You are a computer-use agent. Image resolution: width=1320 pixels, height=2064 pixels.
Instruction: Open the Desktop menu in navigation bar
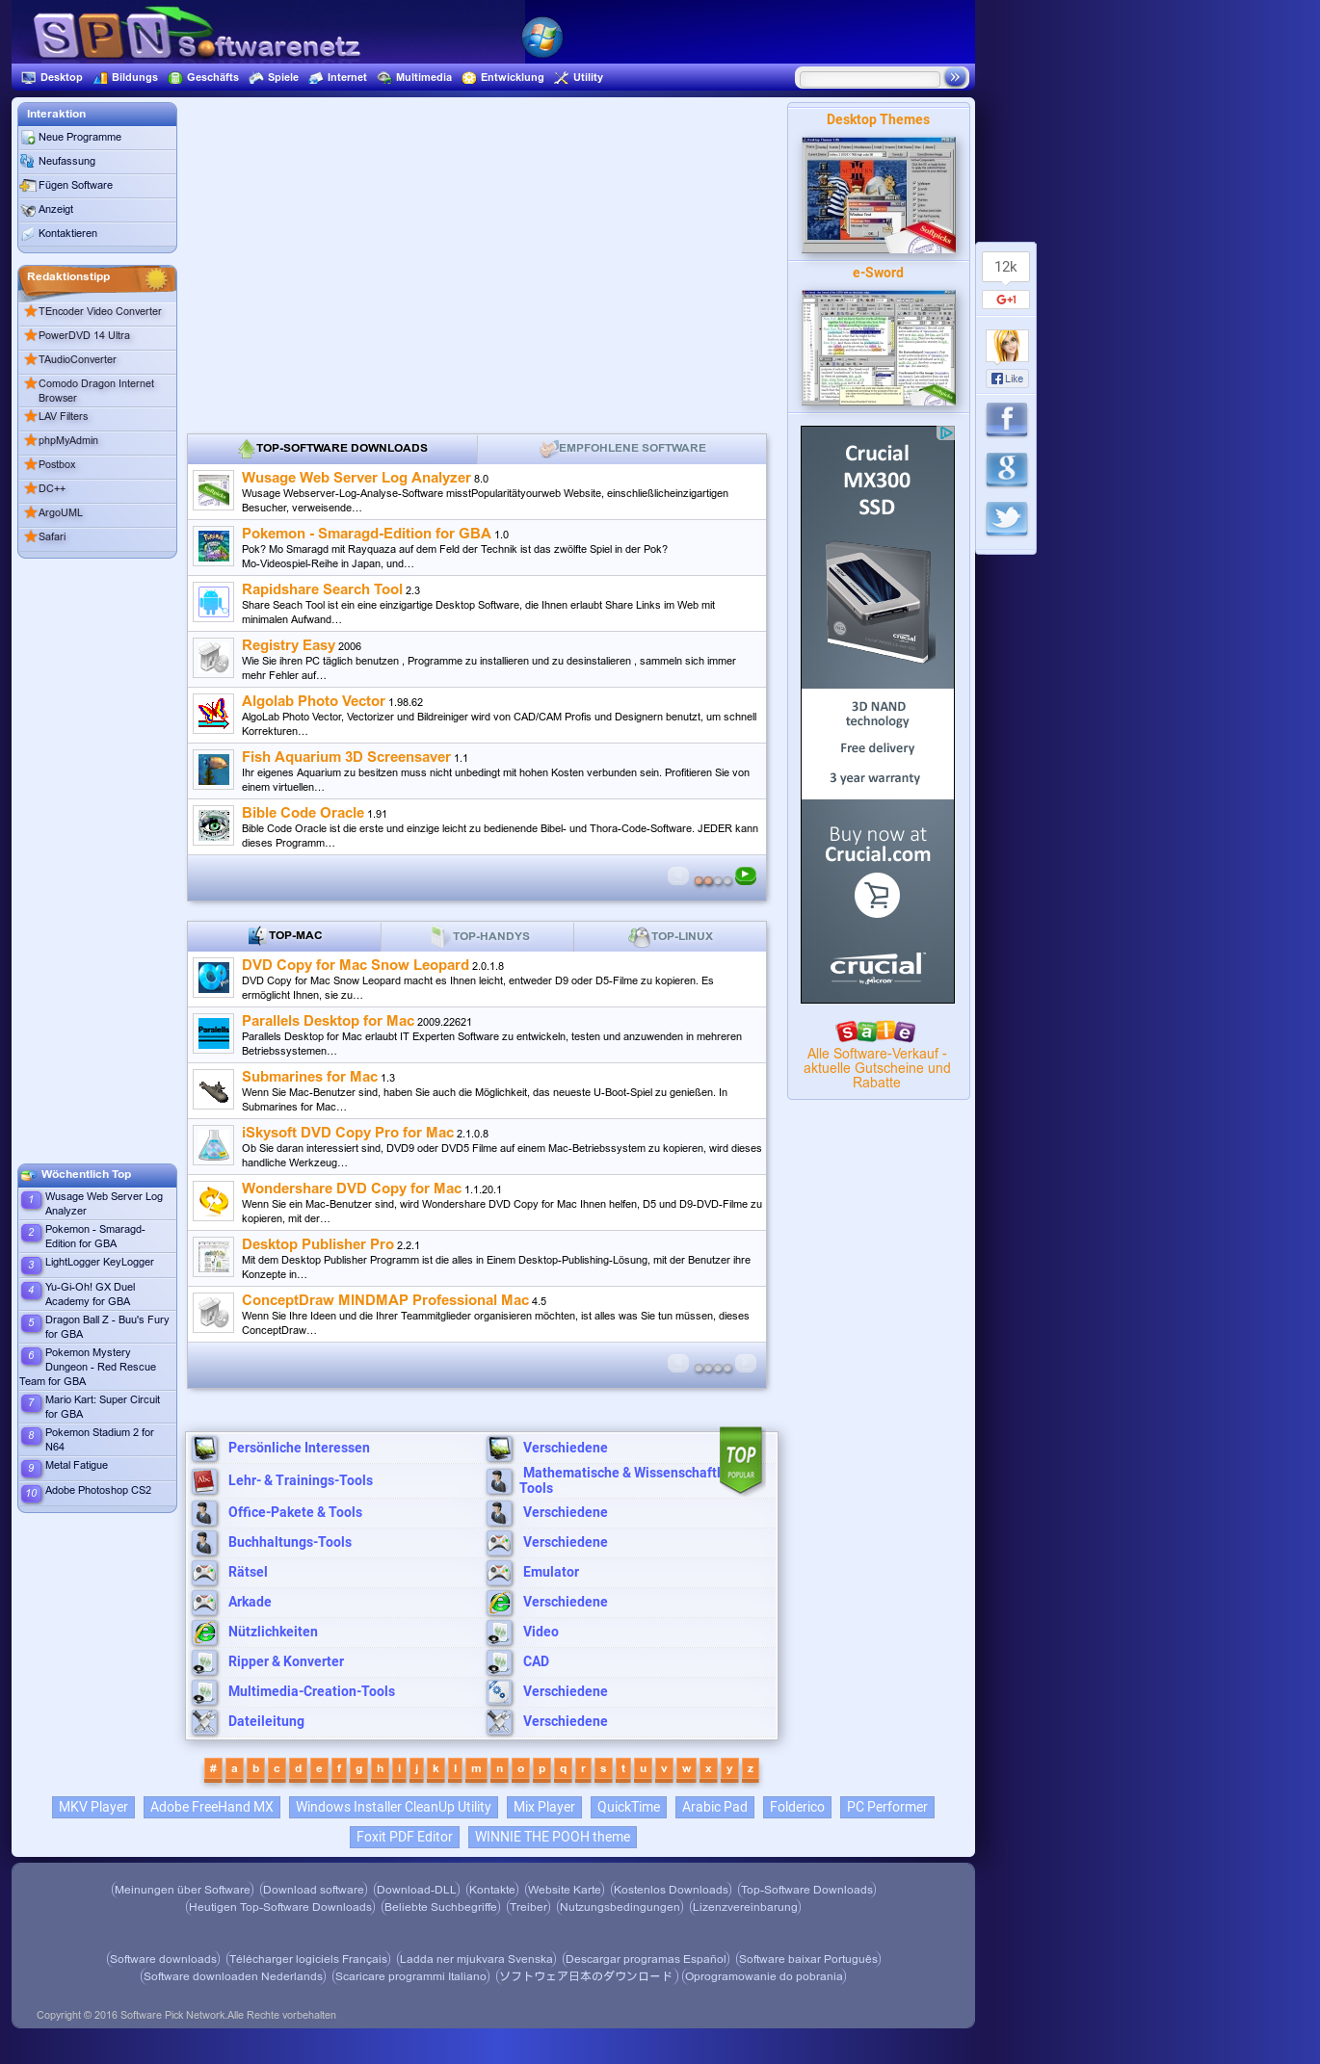[x=52, y=77]
